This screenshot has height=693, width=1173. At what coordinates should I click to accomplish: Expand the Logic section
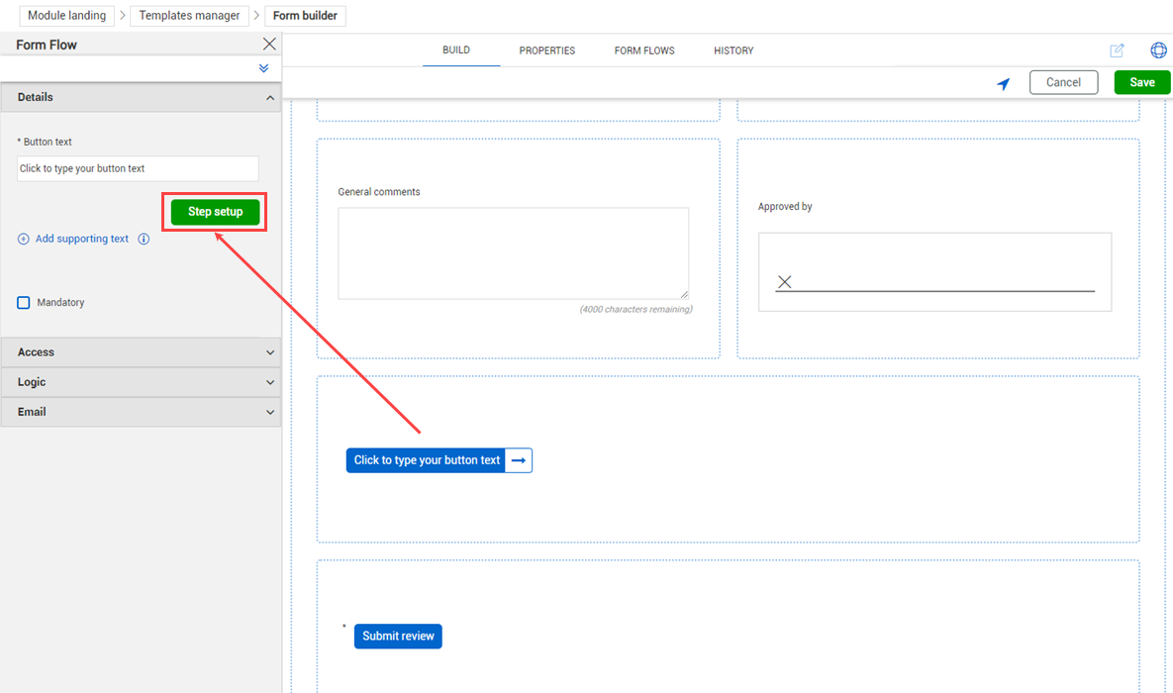270,382
